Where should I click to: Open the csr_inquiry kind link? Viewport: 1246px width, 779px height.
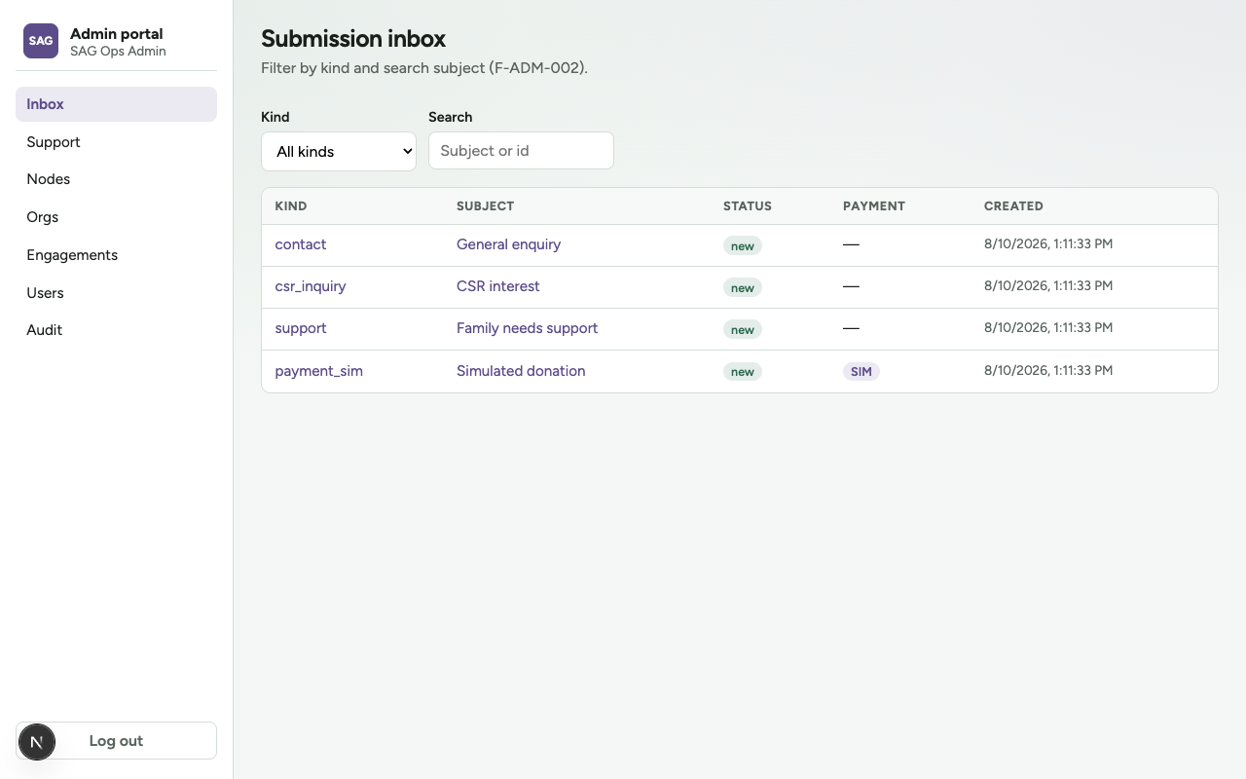[x=311, y=286]
